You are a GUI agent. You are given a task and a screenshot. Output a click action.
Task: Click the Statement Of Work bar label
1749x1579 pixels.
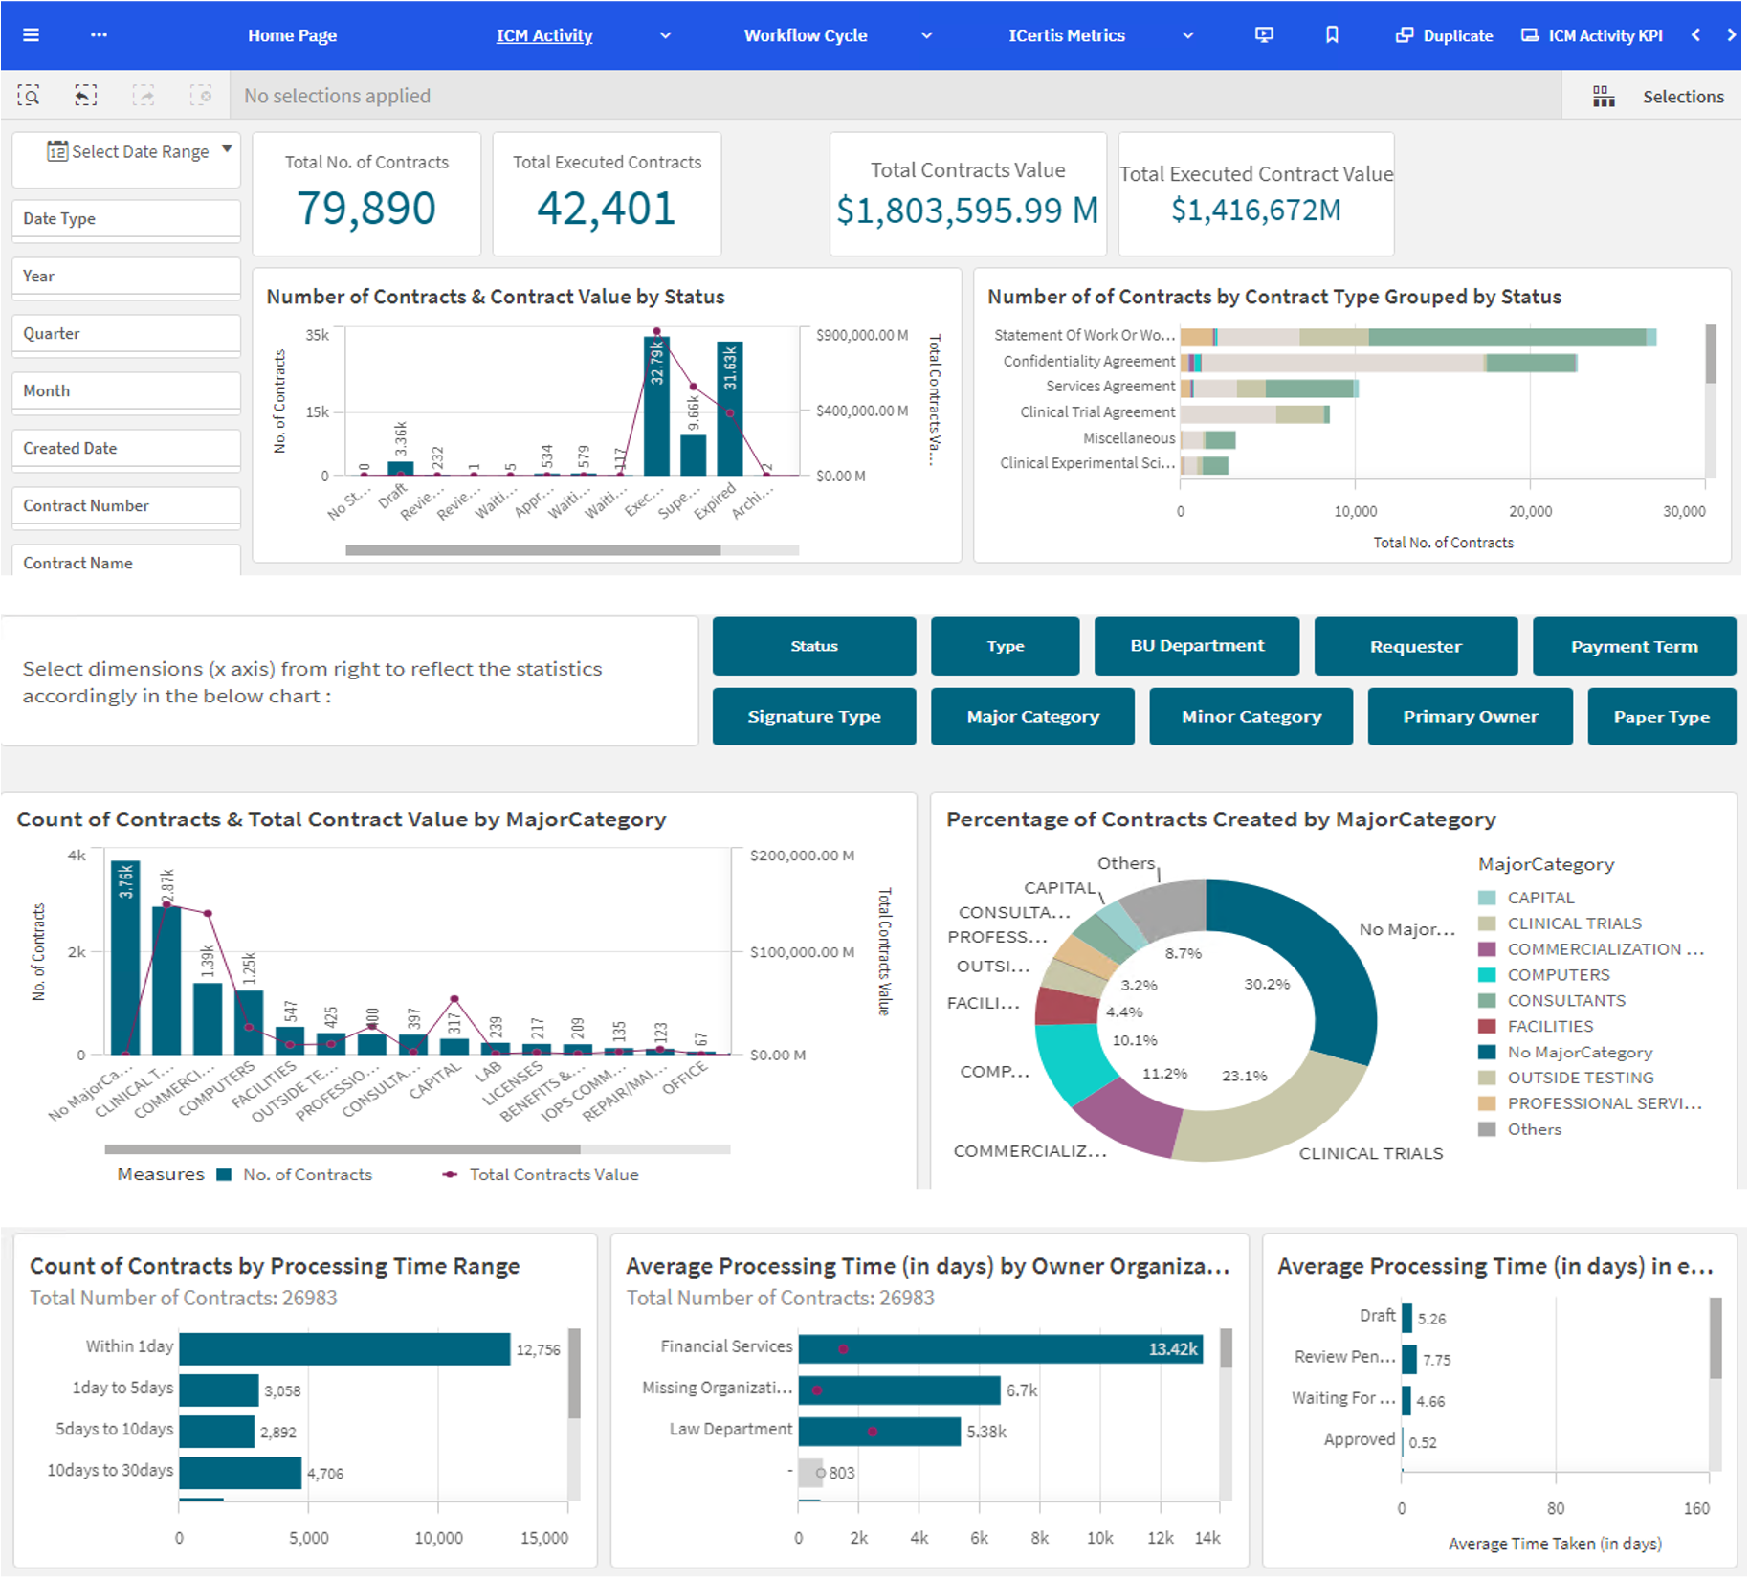pos(1084,335)
